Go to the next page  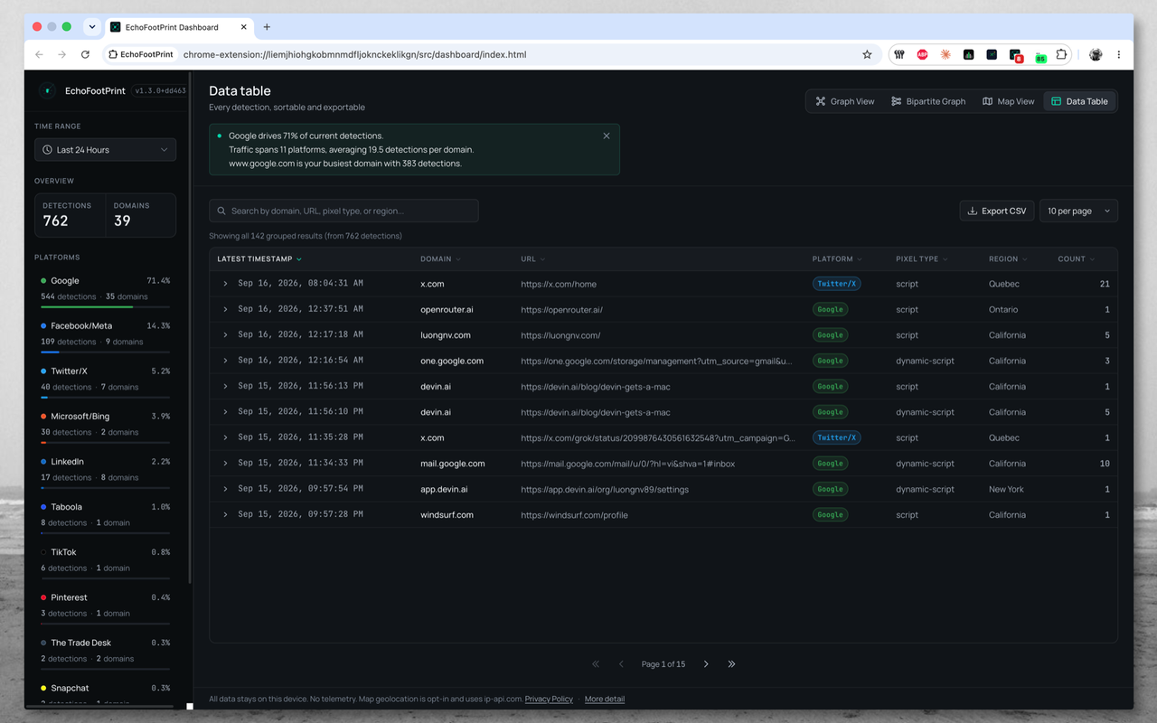(x=706, y=664)
